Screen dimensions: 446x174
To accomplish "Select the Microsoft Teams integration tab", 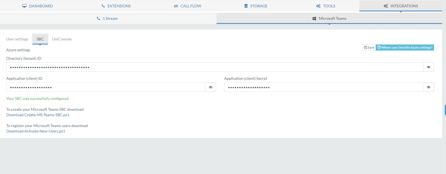I will click(329, 18).
